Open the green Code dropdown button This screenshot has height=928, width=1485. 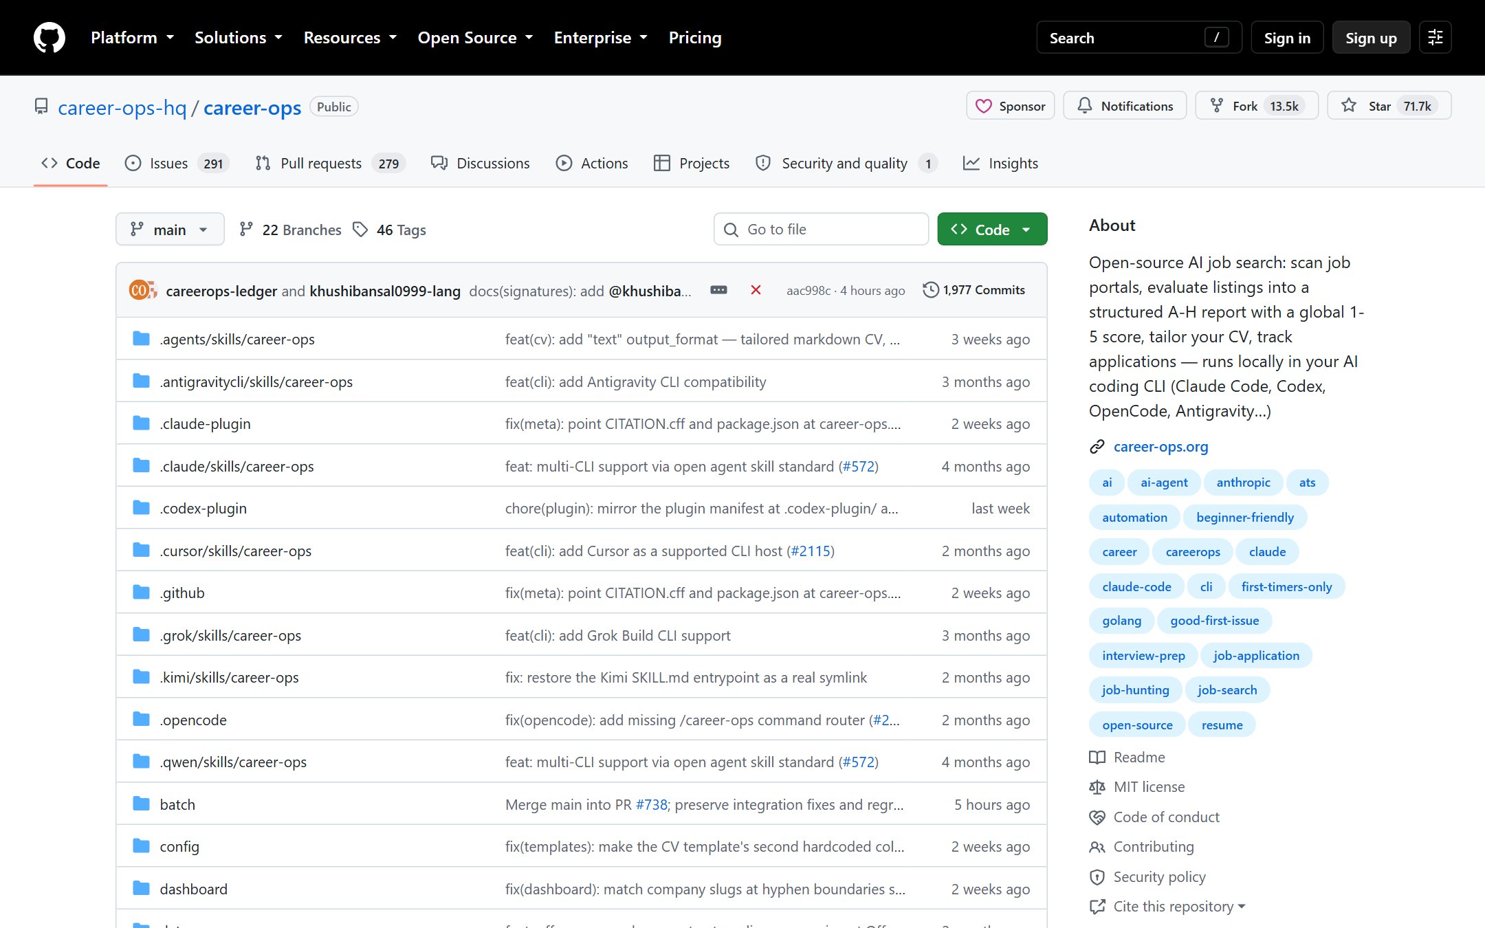(992, 229)
